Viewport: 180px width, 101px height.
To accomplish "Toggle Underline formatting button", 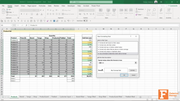I will tap(27, 14).
